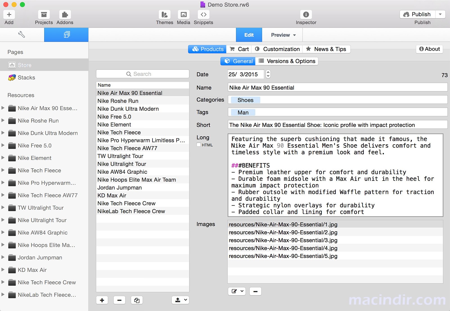Switch to the News & Tips tab

326,49
